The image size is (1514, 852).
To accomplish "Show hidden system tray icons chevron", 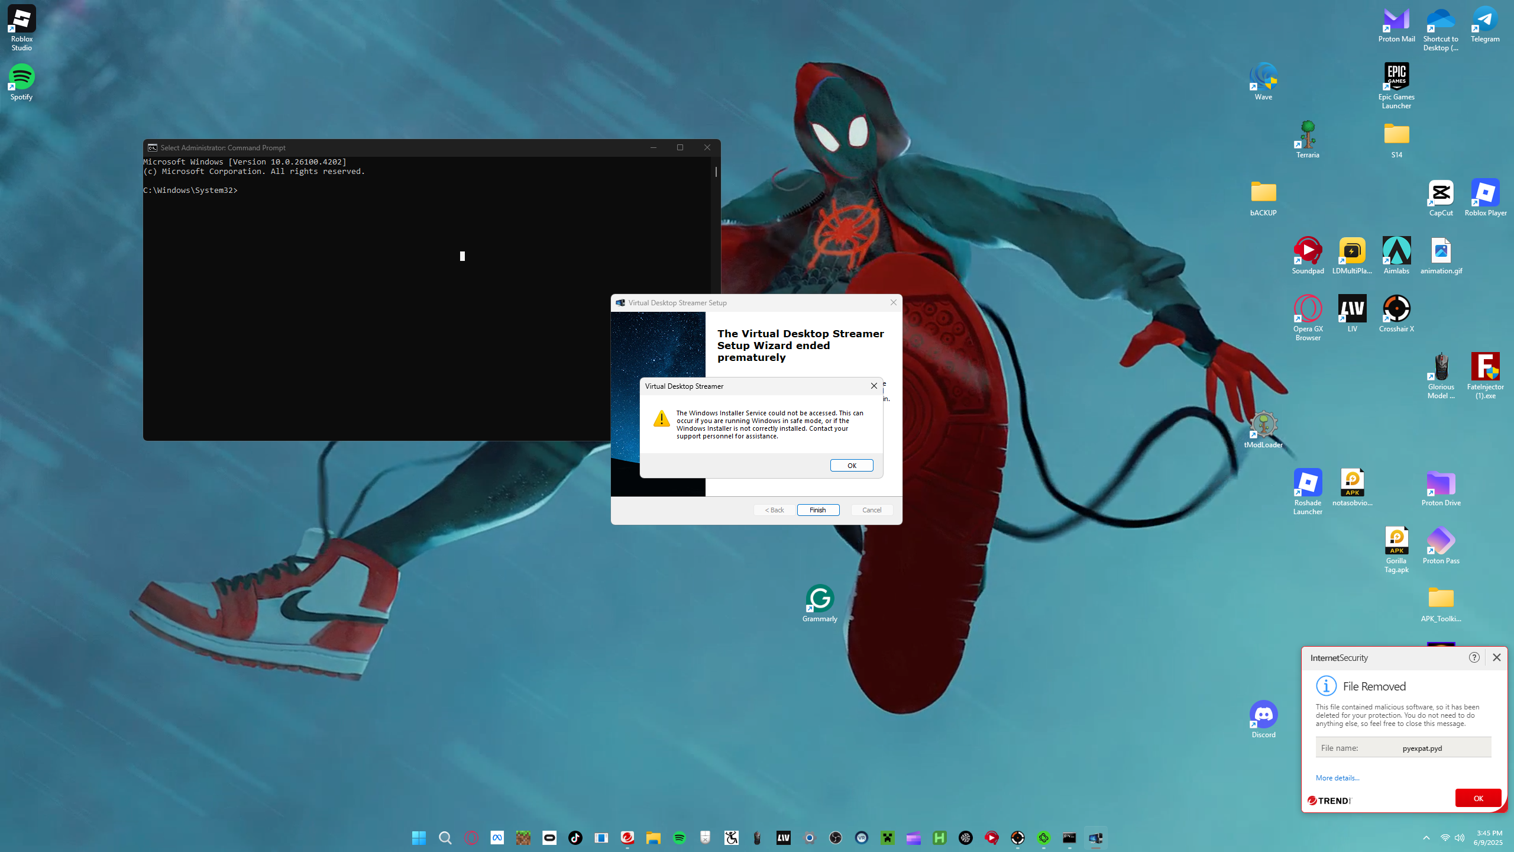I will (1426, 838).
